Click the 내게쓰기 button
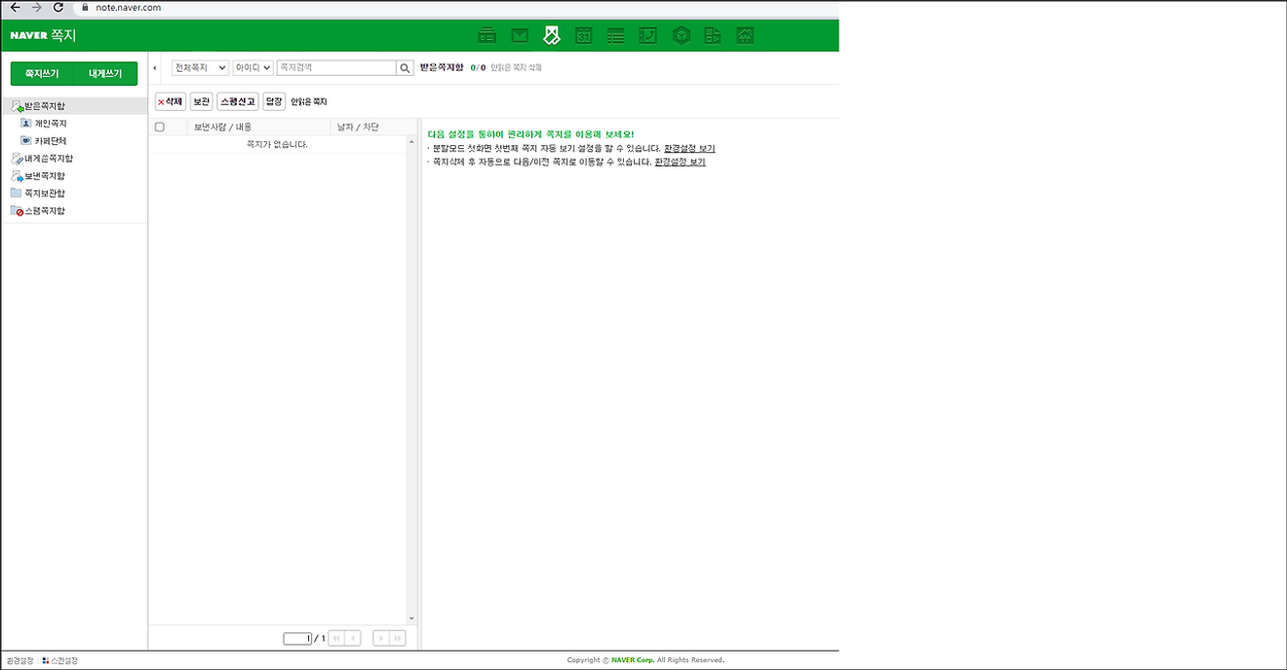This screenshot has height=670, width=1287. tap(105, 74)
